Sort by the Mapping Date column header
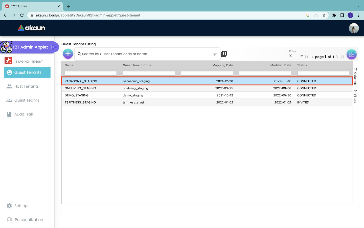The height and width of the screenshot is (228, 364). [x=222, y=65]
